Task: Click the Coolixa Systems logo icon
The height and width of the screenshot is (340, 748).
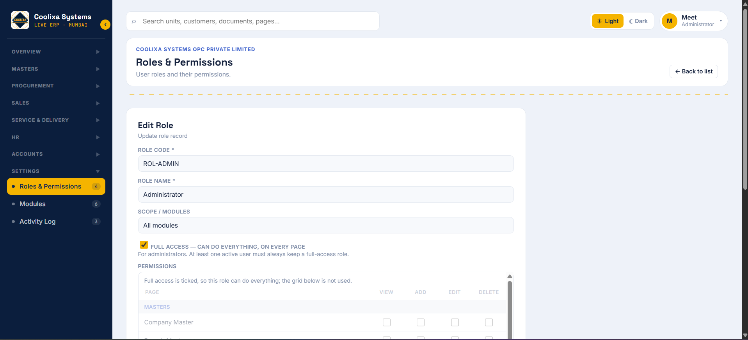Action: 20,20
